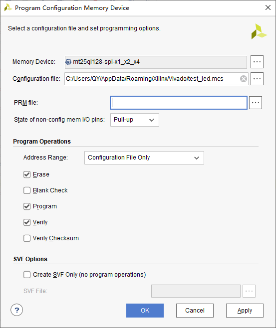Open Address Range dropdown

coord(144,158)
